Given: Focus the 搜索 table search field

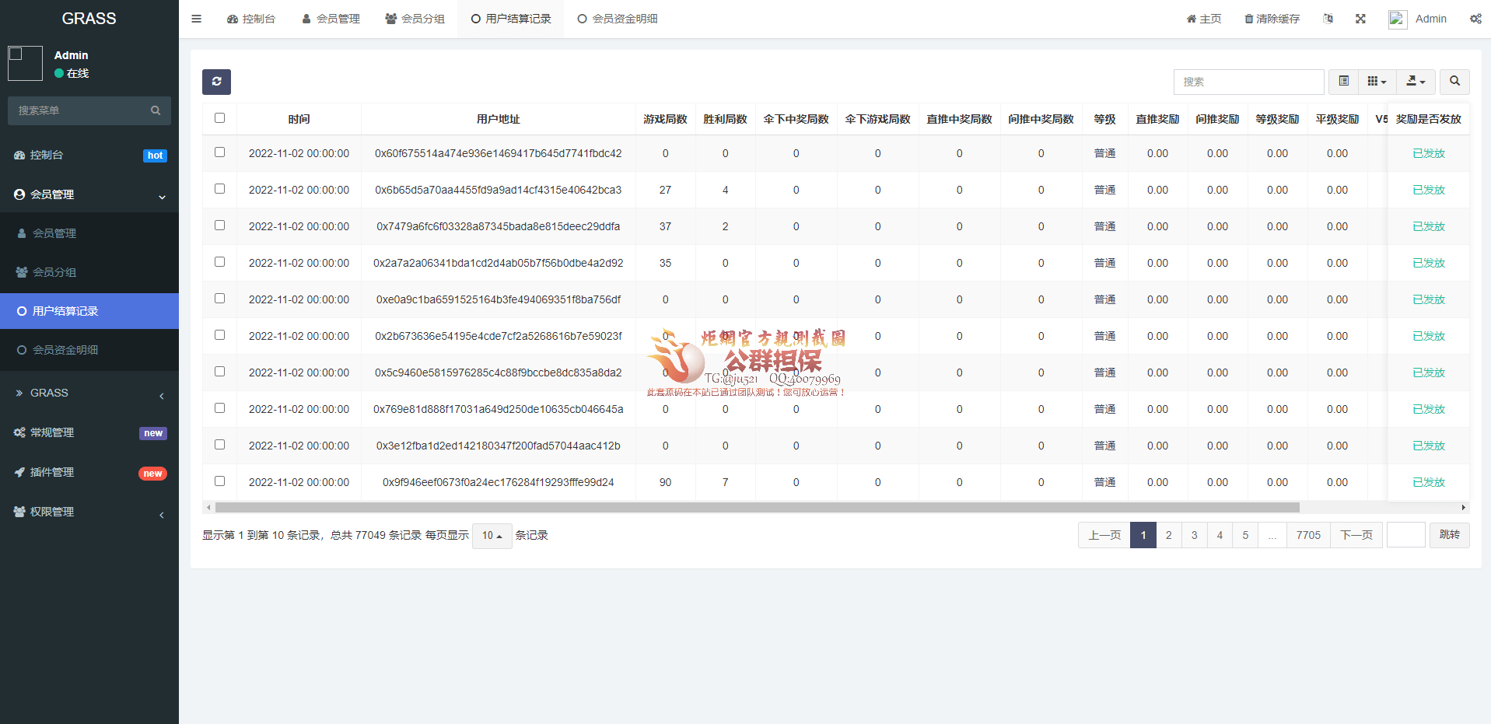Looking at the screenshot, I should [x=1248, y=82].
